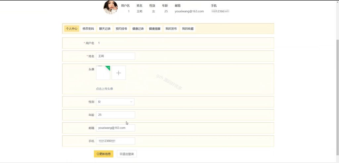This screenshot has width=339, height=163.
Task: Switch to the 修改密码 tab
Action: click(x=88, y=28)
